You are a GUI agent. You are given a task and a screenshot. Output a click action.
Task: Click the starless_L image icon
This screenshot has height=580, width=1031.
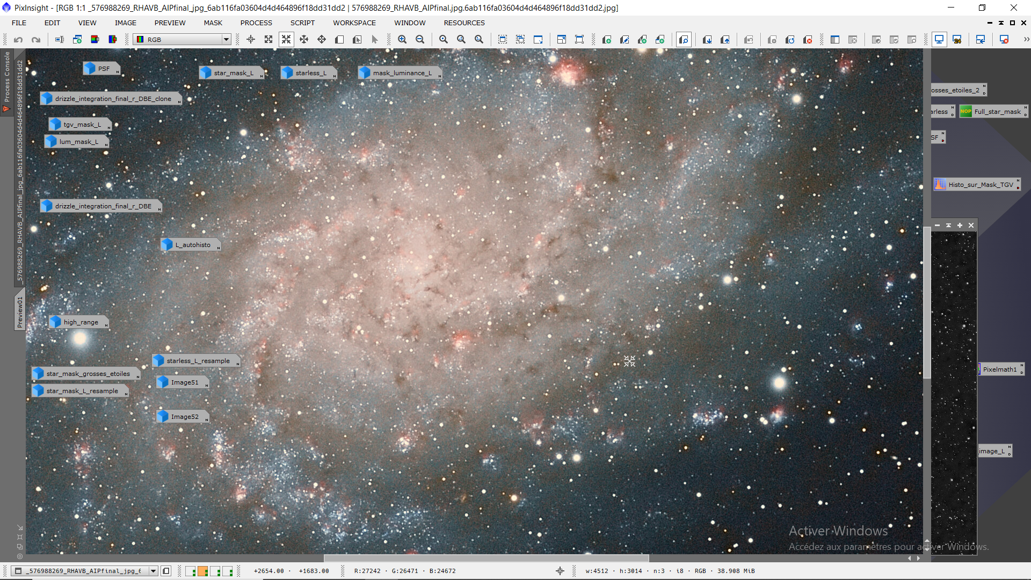click(x=309, y=73)
